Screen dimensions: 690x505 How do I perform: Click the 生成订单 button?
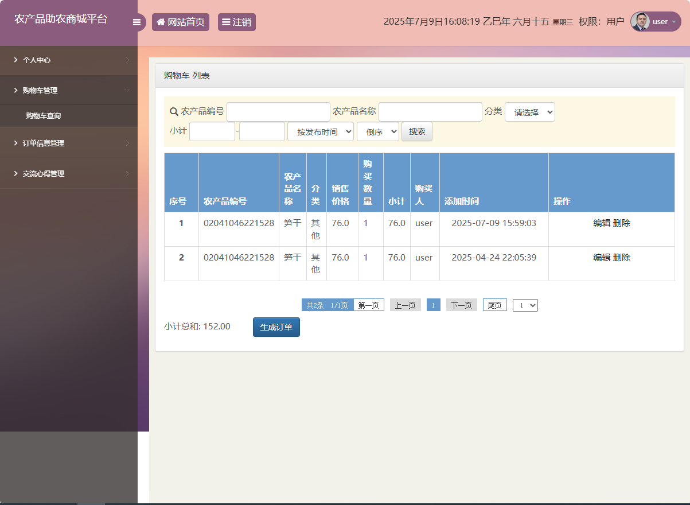[x=276, y=327]
